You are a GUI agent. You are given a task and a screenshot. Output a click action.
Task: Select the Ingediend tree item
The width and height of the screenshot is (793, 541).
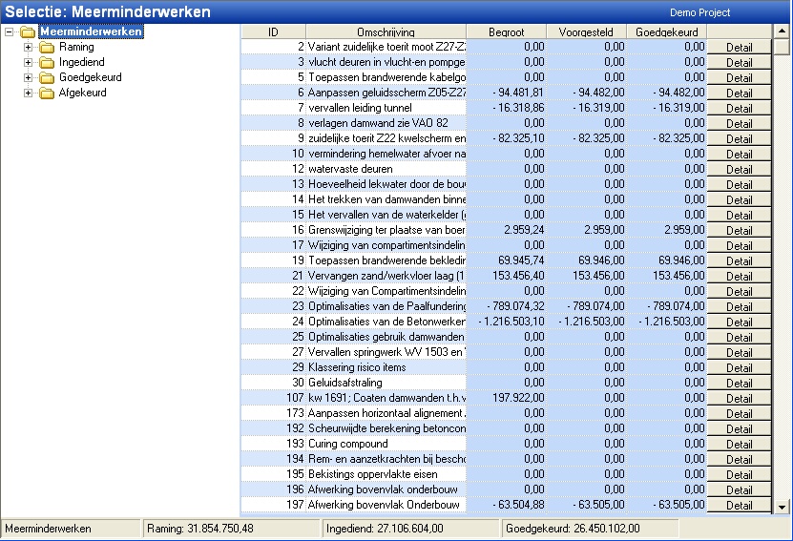point(81,62)
